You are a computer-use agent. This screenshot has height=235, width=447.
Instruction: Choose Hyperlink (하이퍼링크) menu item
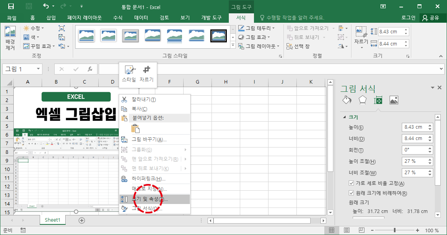tap(155, 179)
